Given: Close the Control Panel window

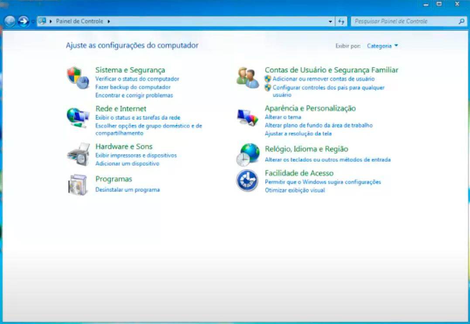Looking at the screenshot, I should 457,4.
